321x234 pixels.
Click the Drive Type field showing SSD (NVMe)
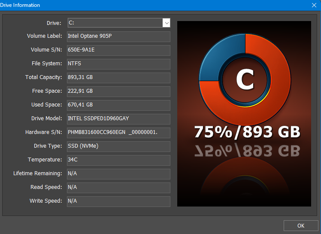(118, 146)
